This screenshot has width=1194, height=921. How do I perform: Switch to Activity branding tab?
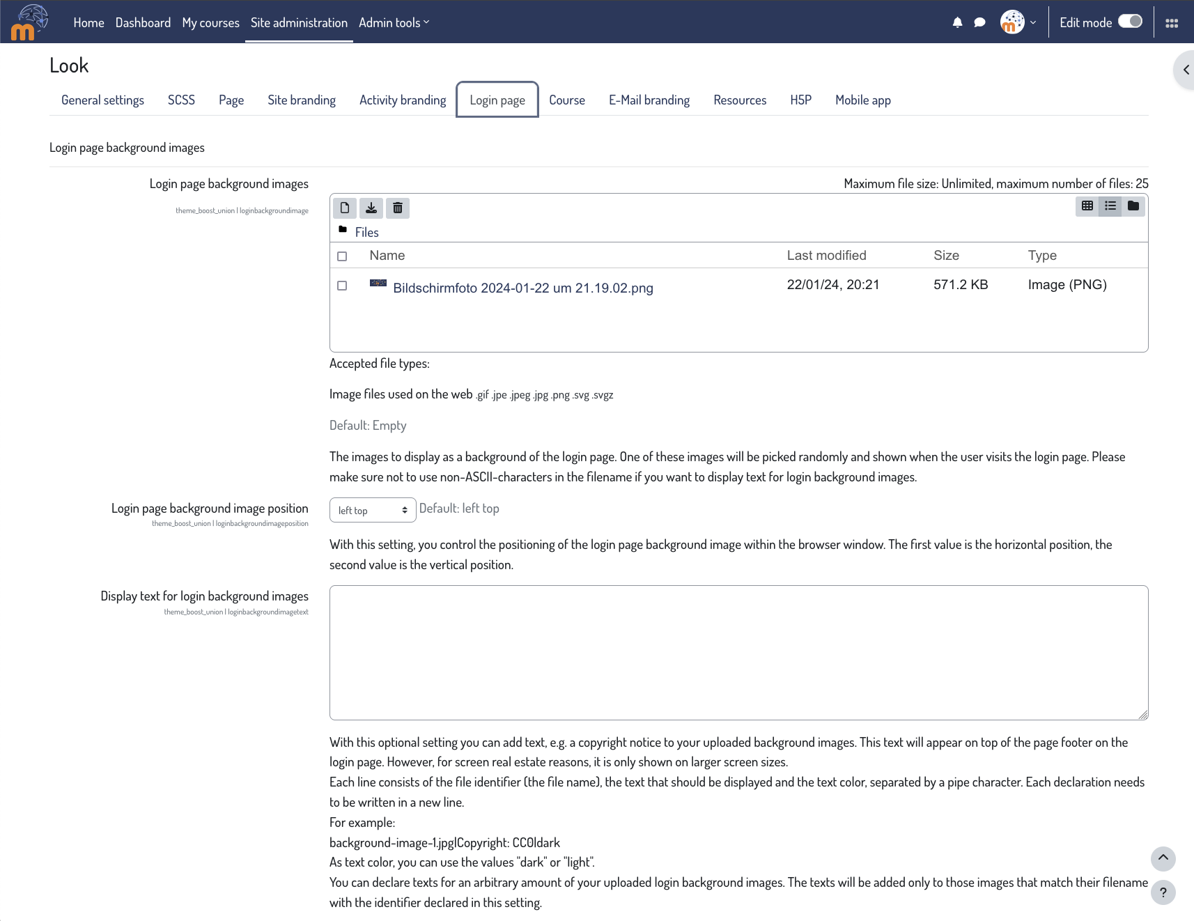point(403,100)
